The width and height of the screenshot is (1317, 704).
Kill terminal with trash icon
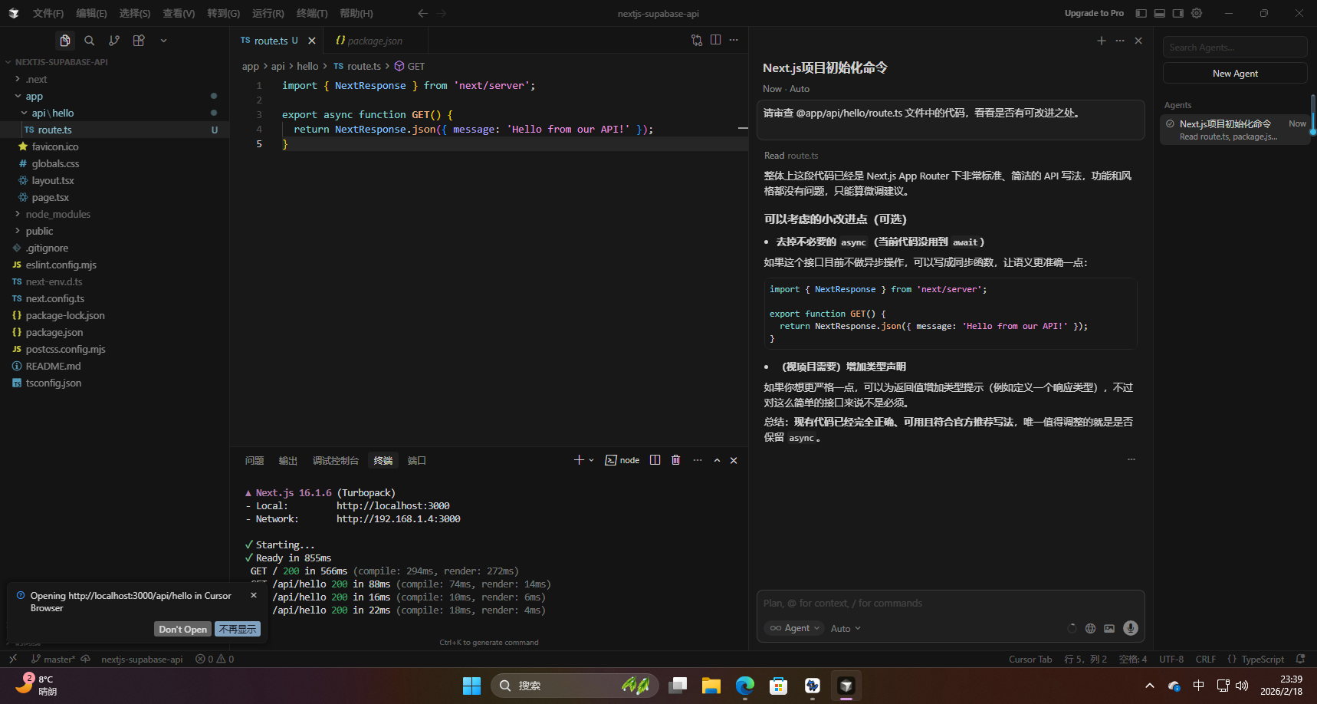coord(675,460)
